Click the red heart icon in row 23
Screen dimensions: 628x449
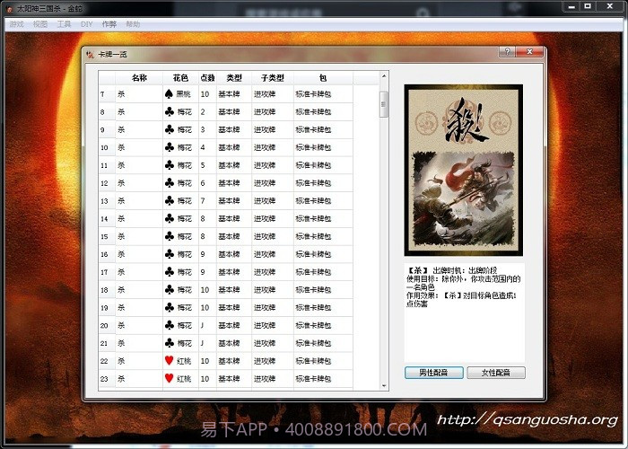[169, 379]
